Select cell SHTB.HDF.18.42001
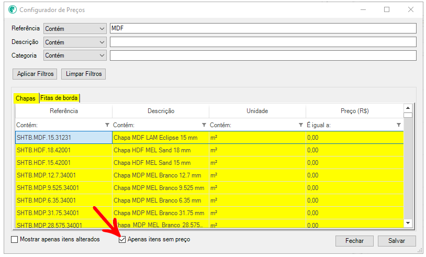Viewport: 426px width, 257px height. [64, 150]
